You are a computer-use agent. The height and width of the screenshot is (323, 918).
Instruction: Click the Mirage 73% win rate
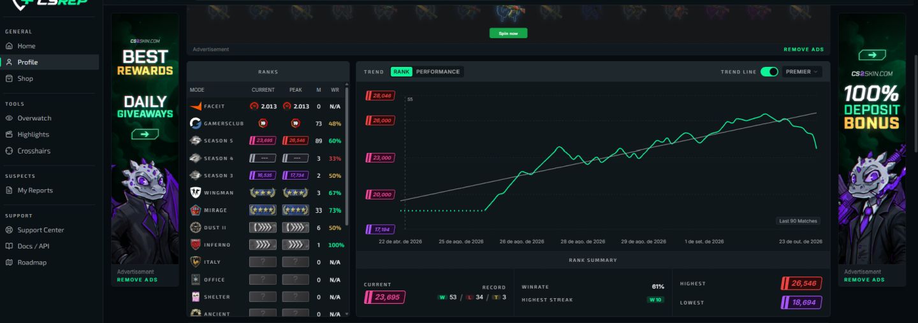(x=335, y=210)
